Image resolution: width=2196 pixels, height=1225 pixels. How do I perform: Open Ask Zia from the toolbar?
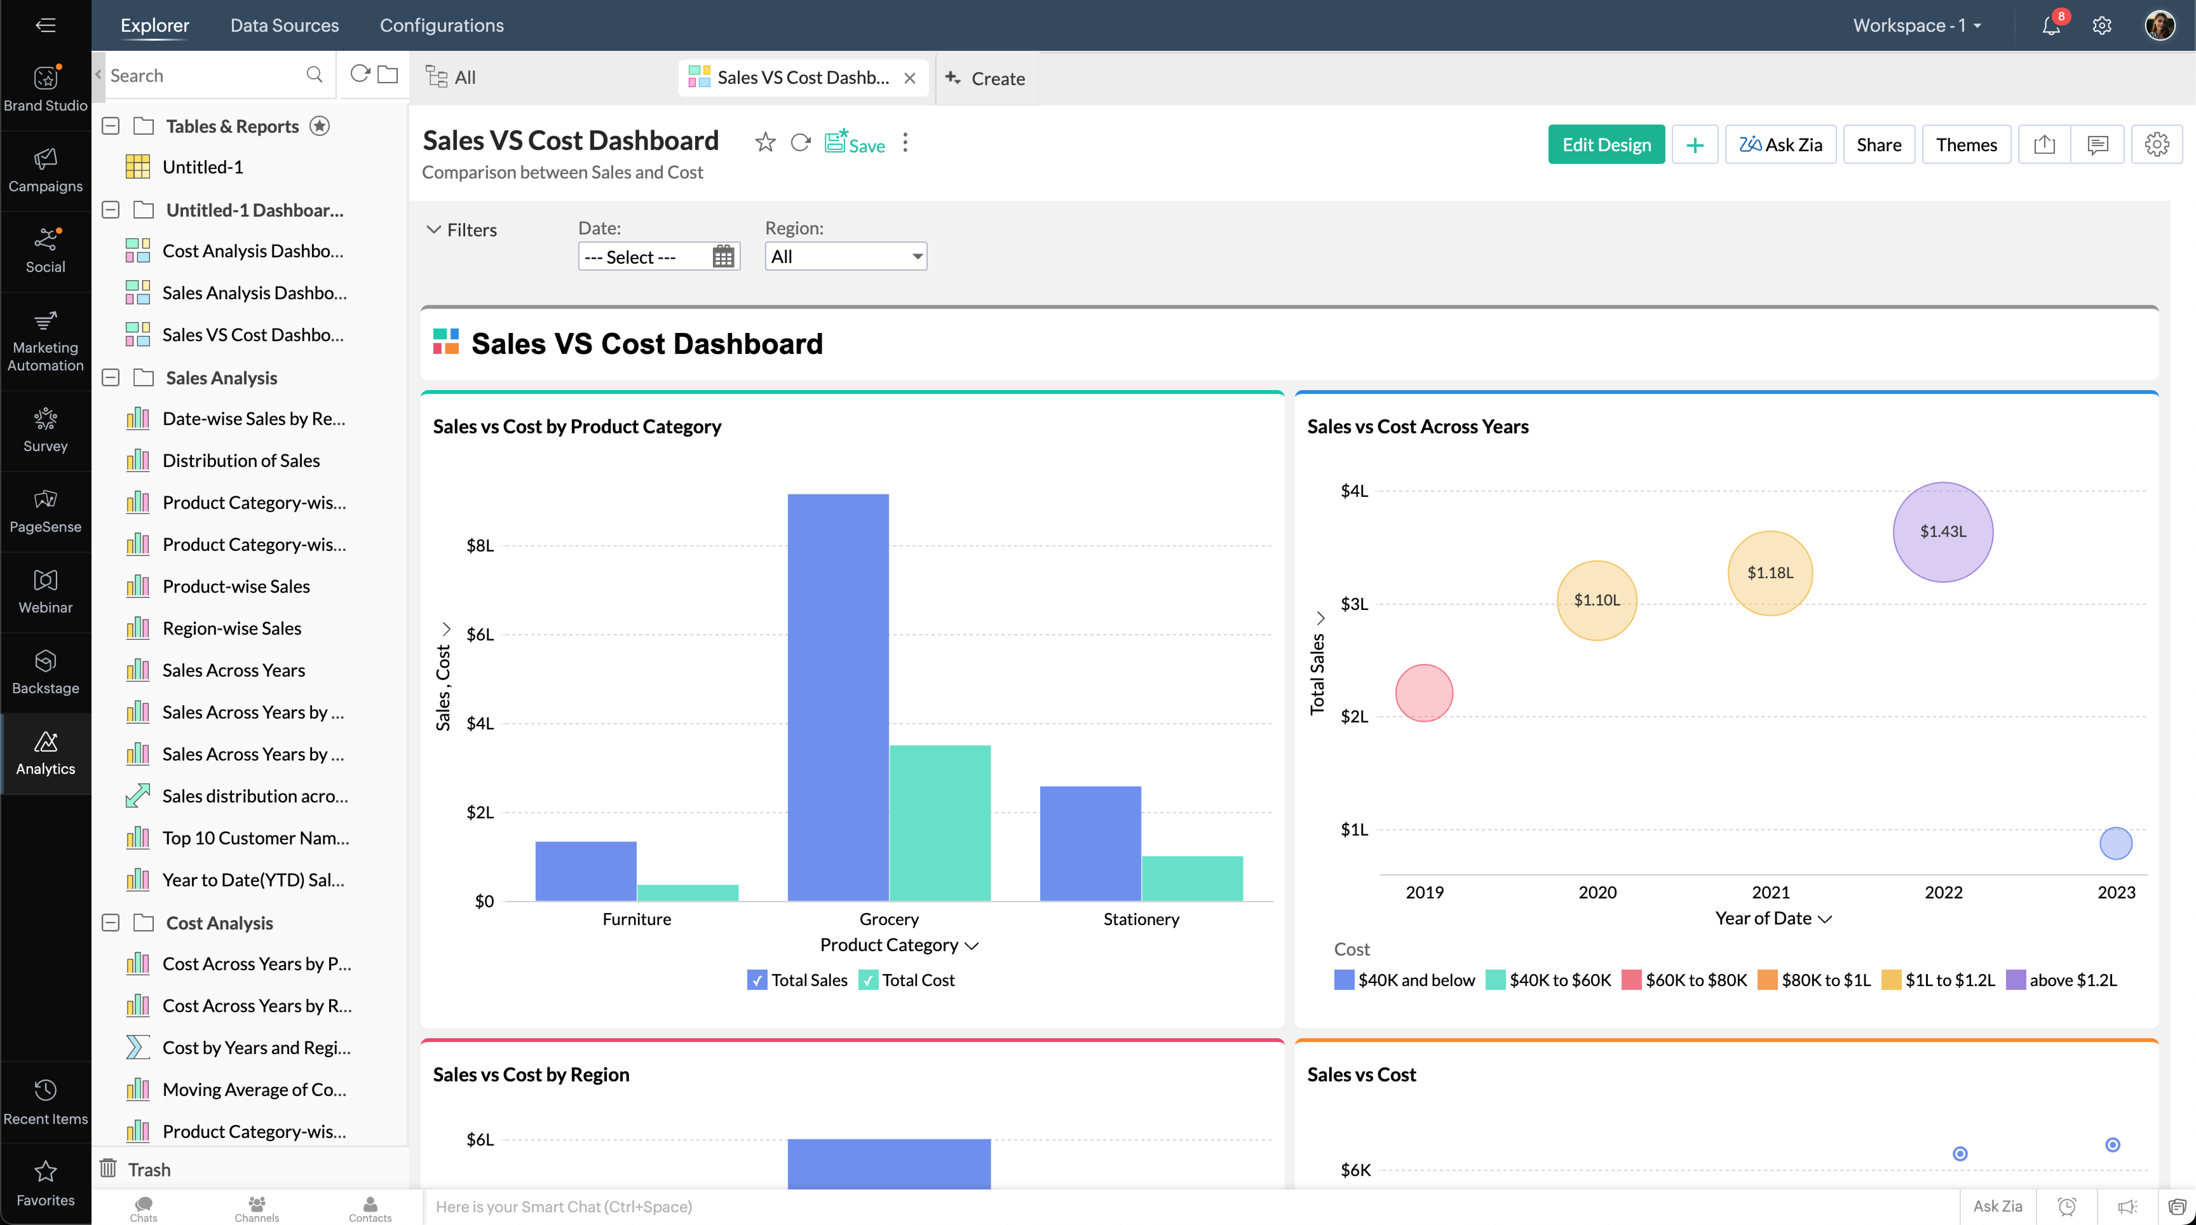1780,144
